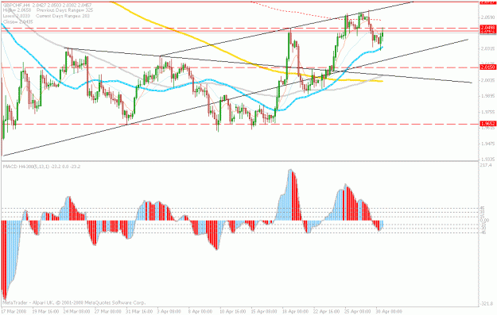Click the '10 Apr 16:00' date label

(x=233, y=312)
